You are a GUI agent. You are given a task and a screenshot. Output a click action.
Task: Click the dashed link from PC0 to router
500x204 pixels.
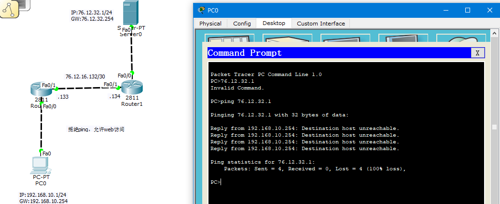tap(41, 127)
